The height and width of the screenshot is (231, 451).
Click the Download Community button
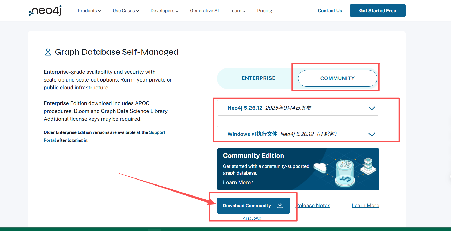point(254,206)
